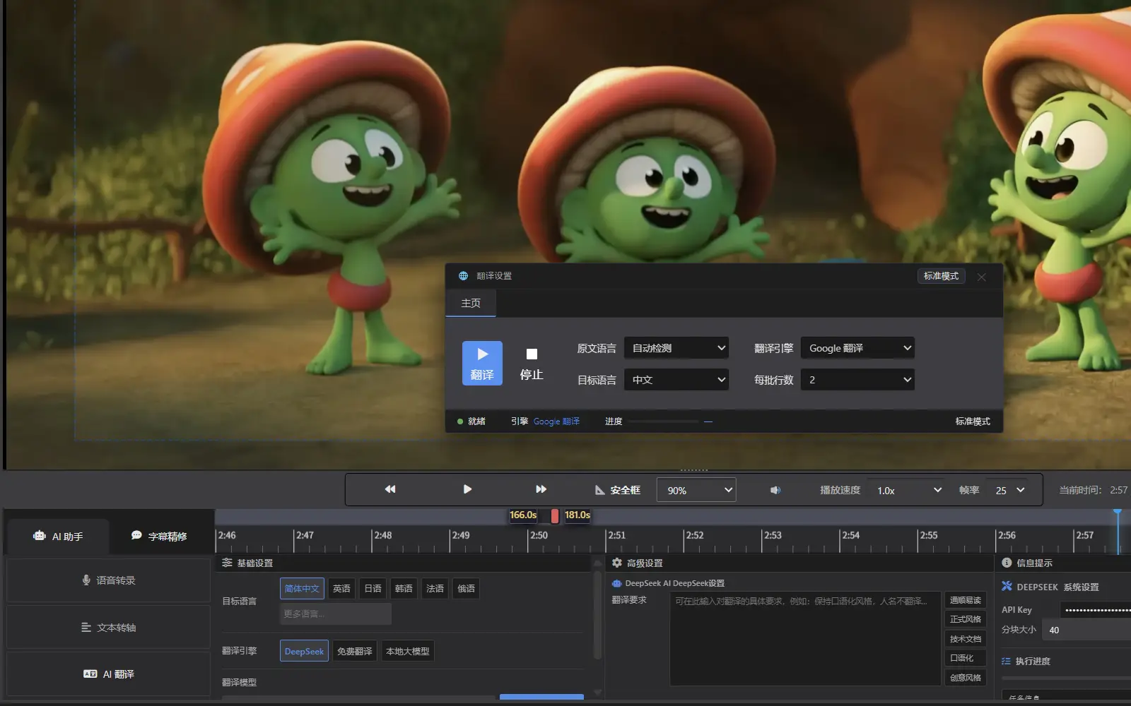
Task: Click the Google 翻译 engine link in the status bar
Action: (x=556, y=421)
